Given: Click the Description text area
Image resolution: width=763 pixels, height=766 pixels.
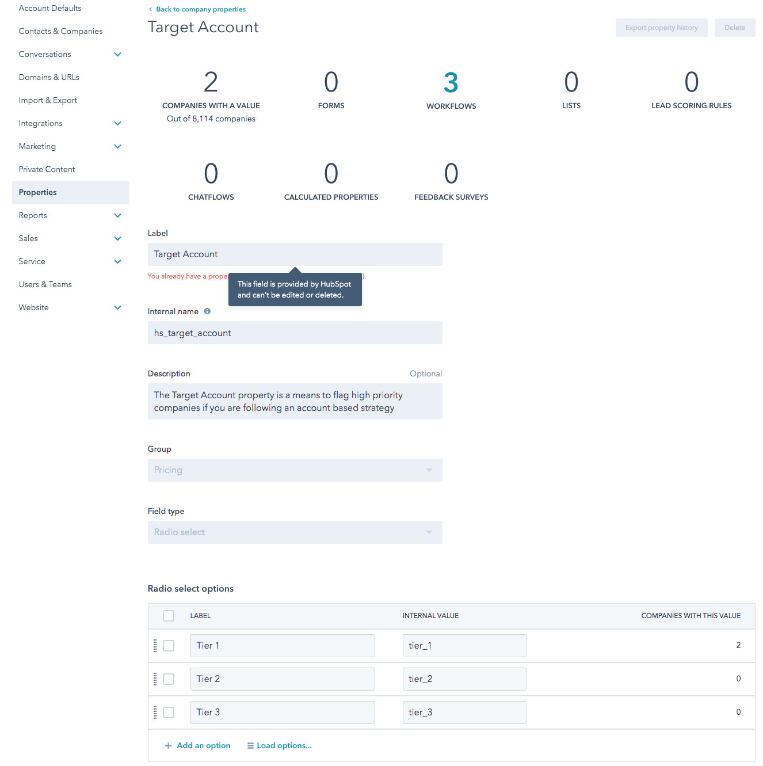Looking at the screenshot, I should [x=295, y=402].
